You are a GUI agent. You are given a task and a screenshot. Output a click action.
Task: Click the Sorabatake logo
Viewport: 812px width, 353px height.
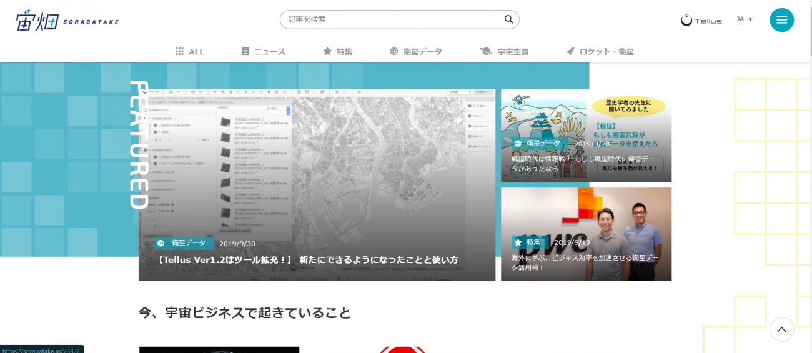[x=67, y=20]
